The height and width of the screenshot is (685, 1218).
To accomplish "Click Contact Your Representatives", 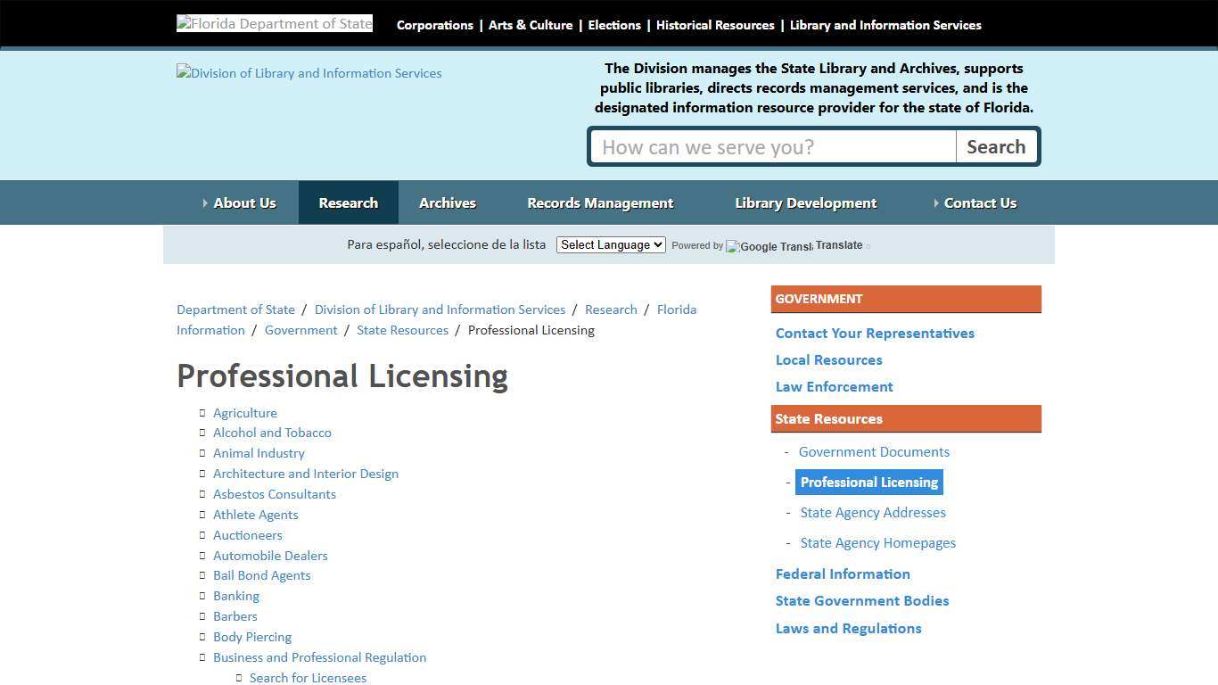I will 875,333.
